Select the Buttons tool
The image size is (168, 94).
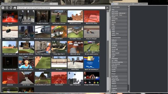click(x=119, y=42)
